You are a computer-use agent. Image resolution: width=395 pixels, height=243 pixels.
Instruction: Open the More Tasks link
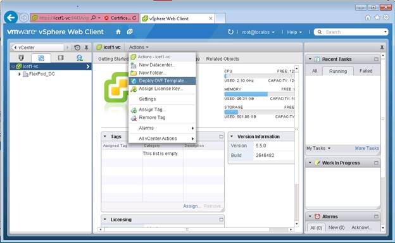(367, 148)
